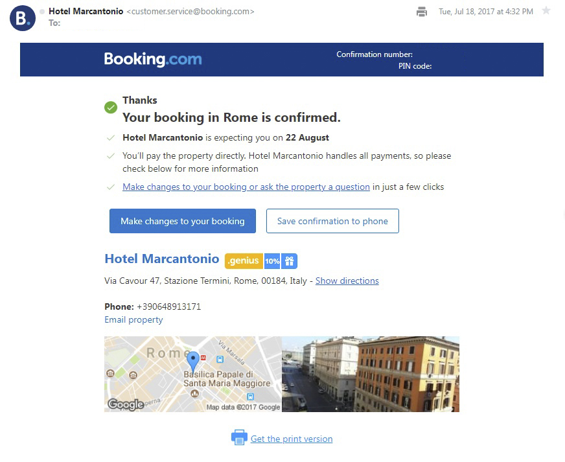Click 'Save confirmation to phone' button
565x462 pixels.
[x=332, y=221]
